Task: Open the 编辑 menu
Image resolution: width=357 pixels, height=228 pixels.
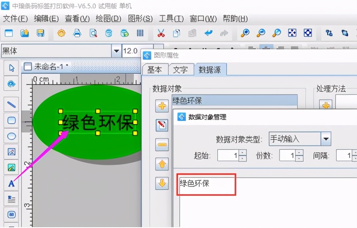Action: (x=46, y=19)
